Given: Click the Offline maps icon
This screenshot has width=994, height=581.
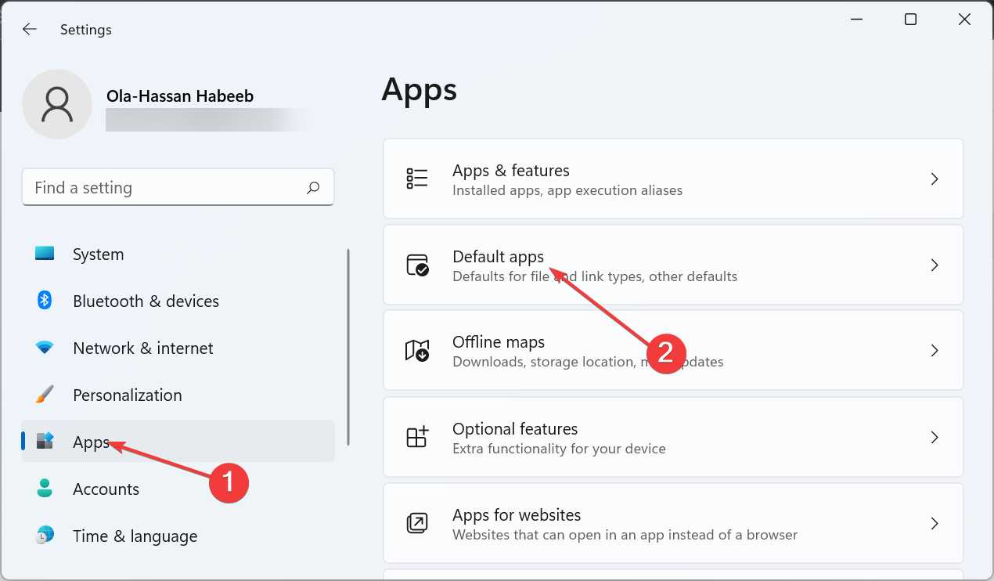Looking at the screenshot, I should click(417, 350).
